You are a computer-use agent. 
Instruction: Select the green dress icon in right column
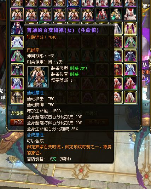130,42
